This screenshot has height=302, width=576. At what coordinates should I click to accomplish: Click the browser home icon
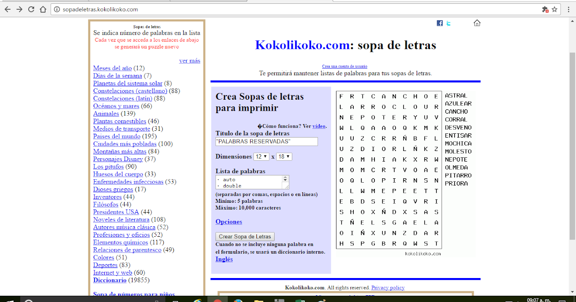pos(42,9)
